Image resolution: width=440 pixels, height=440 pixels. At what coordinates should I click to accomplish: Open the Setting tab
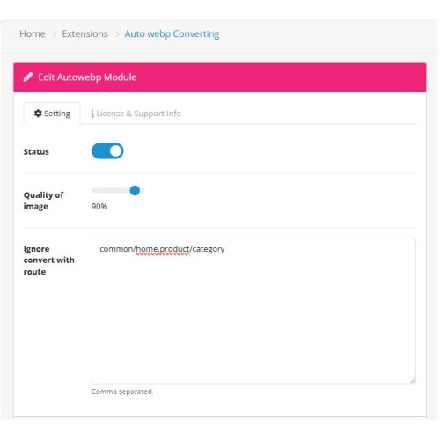click(x=52, y=114)
